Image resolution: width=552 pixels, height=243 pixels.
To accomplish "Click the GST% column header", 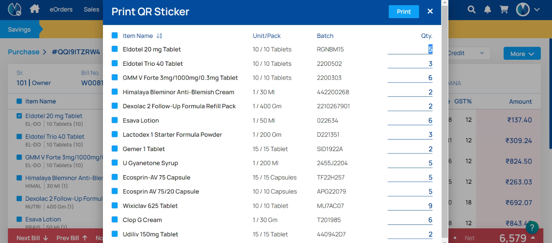I will pyautogui.click(x=463, y=101).
